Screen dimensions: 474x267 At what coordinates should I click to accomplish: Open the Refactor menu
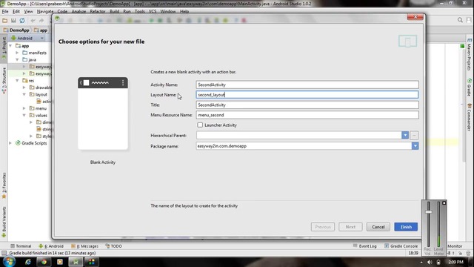98,12
